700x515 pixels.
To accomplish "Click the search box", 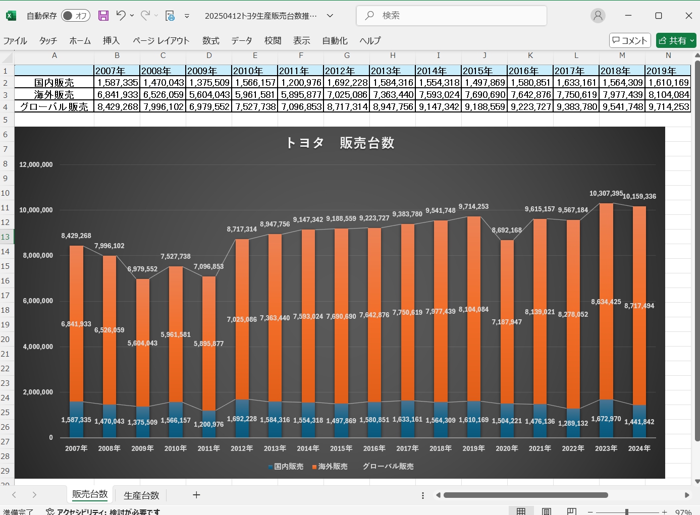I will [452, 16].
